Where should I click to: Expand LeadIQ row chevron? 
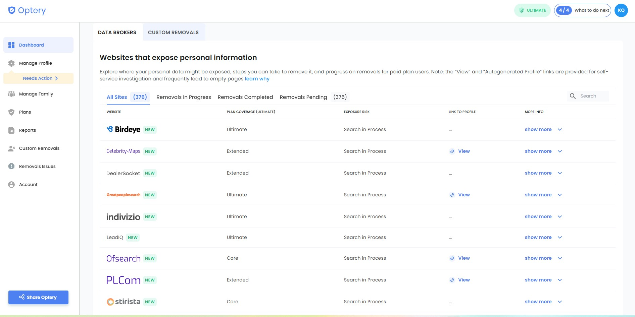click(x=560, y=238)
